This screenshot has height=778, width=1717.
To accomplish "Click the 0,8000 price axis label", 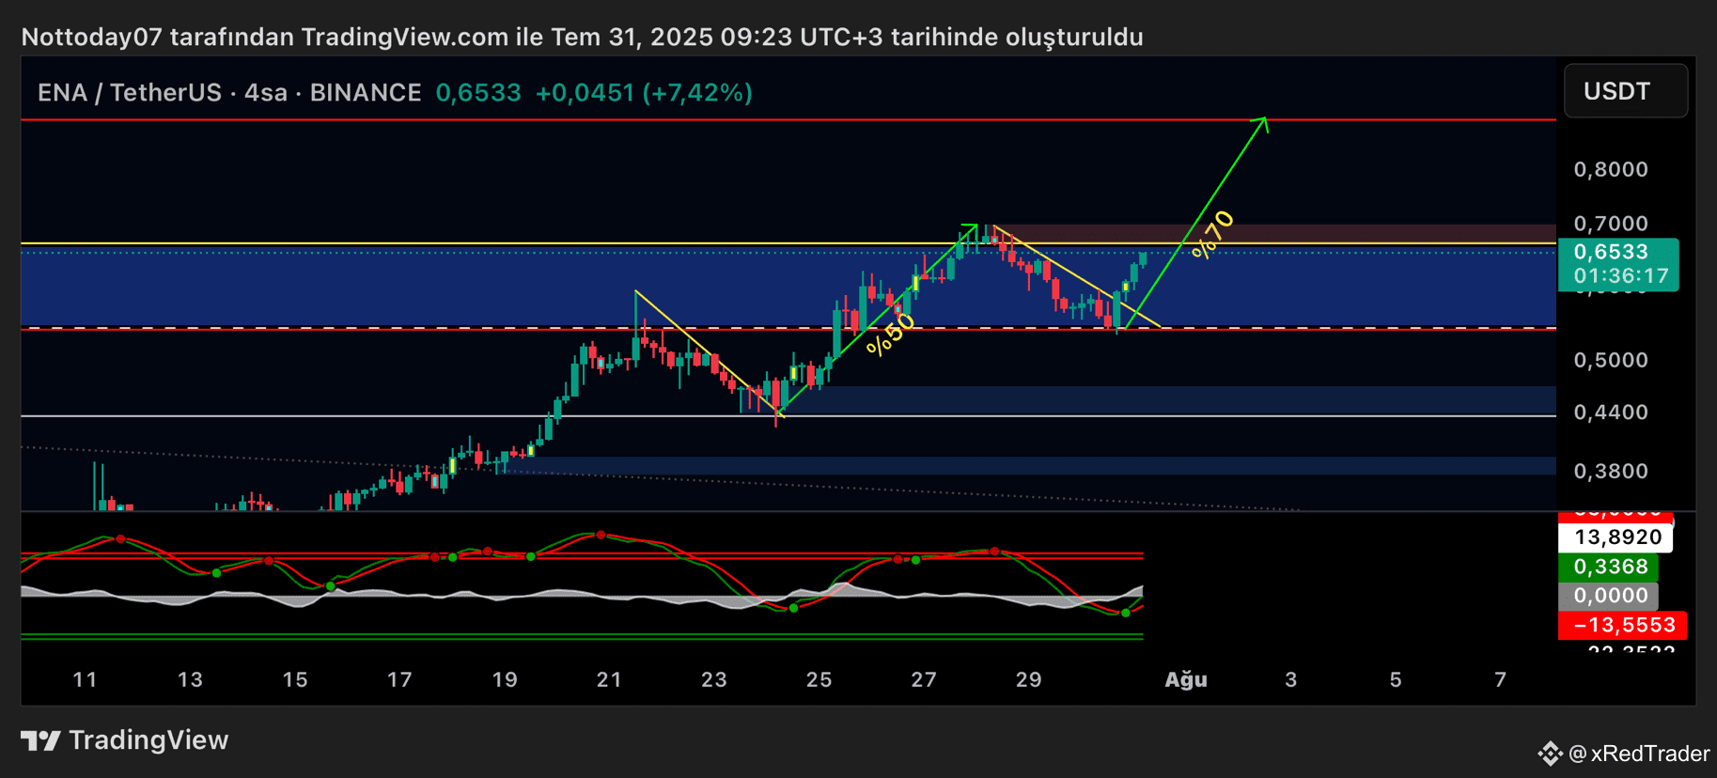I will [1611, 170].
